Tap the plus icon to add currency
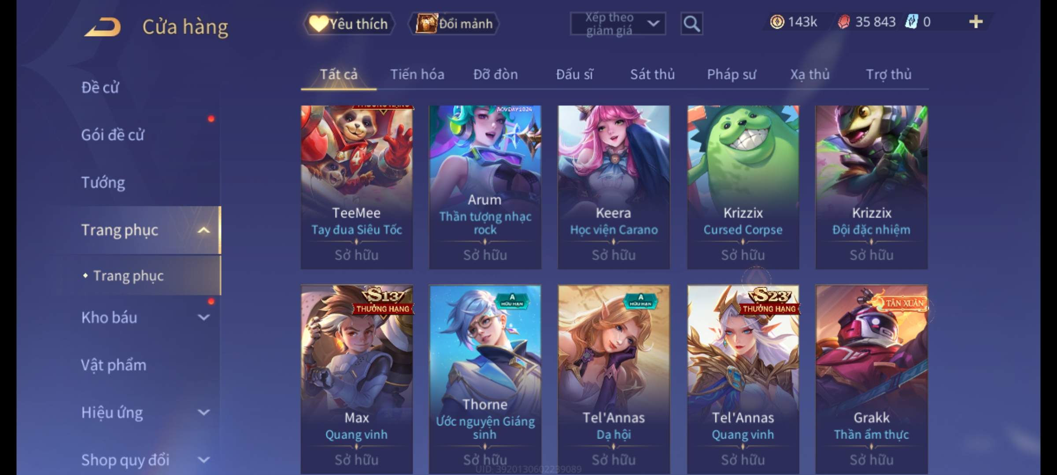The image size is (1057, 475). click(x=976, y=22)
